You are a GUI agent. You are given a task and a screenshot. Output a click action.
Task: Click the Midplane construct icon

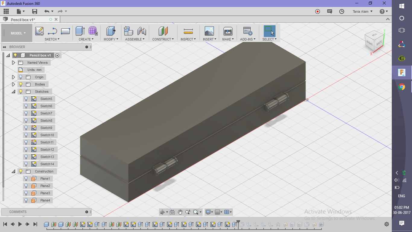pos(163,31)
